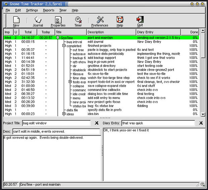Open the File menu
208x190 pixels.
(8, 10)
